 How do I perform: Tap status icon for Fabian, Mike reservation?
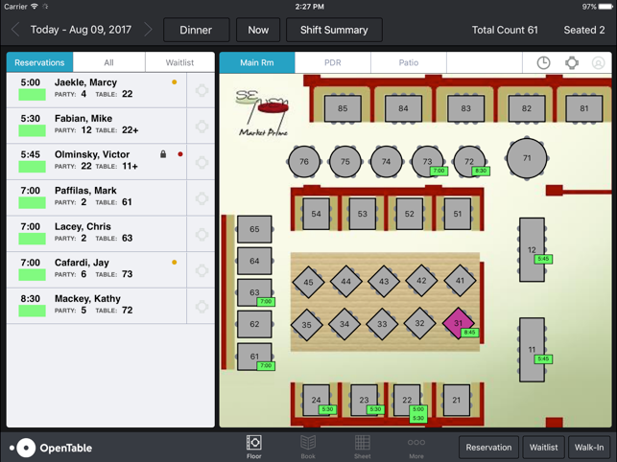point(202,127)
